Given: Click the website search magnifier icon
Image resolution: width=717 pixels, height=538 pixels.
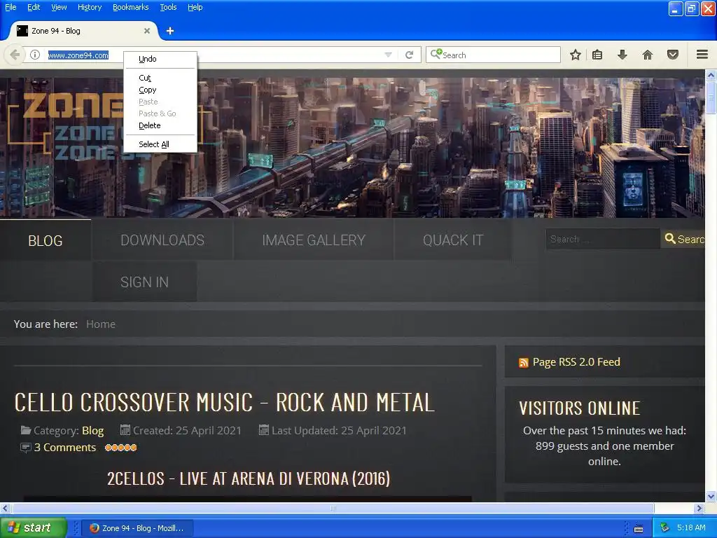Looking at the screenshot, I should pyautogui.click(x=670, y=238).
